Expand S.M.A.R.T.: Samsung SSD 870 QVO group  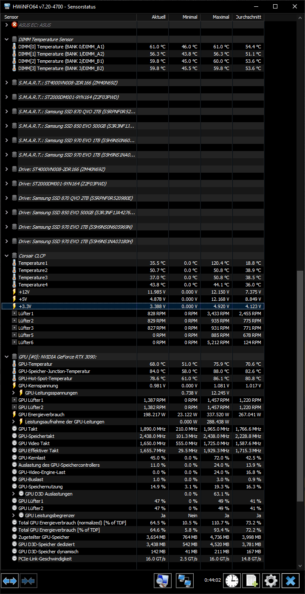click(6, 112)
